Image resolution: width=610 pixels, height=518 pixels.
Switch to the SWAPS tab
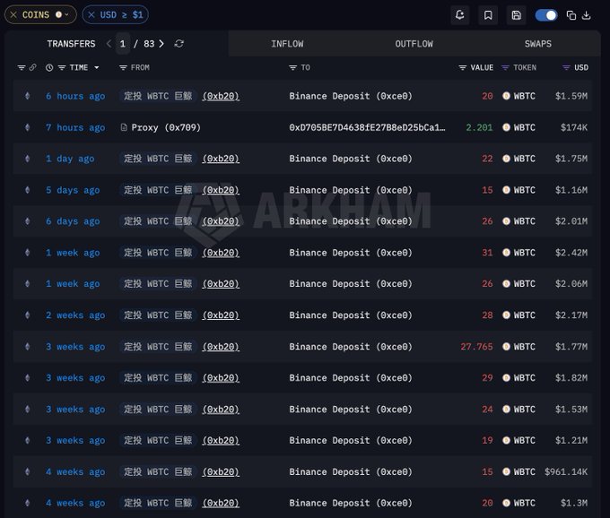(x=538, y=44)
